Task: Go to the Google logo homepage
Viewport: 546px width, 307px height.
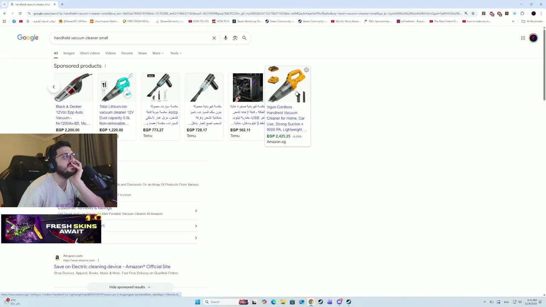Action: 28,38
